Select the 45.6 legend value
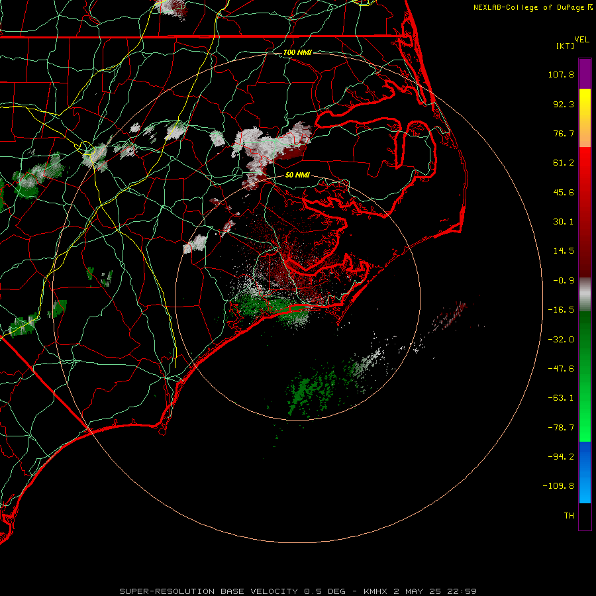This screenshot has height=596, width=596. coord(564,192)
